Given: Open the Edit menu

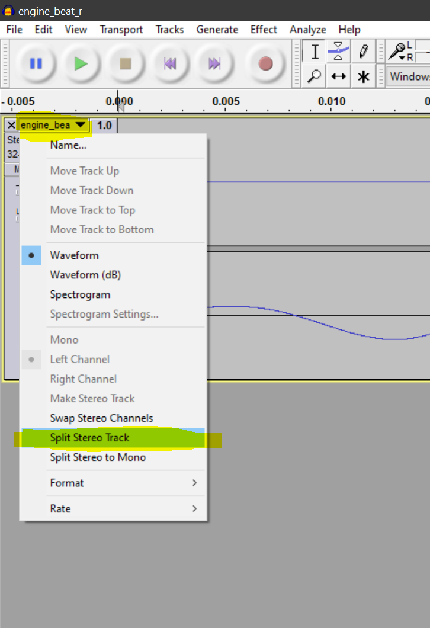Looking at the screenshot, I should click(43, 30).
